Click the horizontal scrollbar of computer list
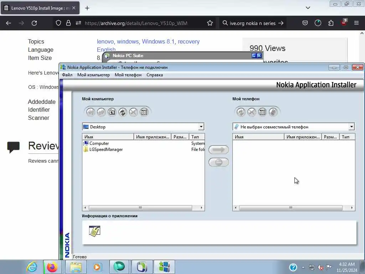The image size is (365, 274). (x=140, y=208)
